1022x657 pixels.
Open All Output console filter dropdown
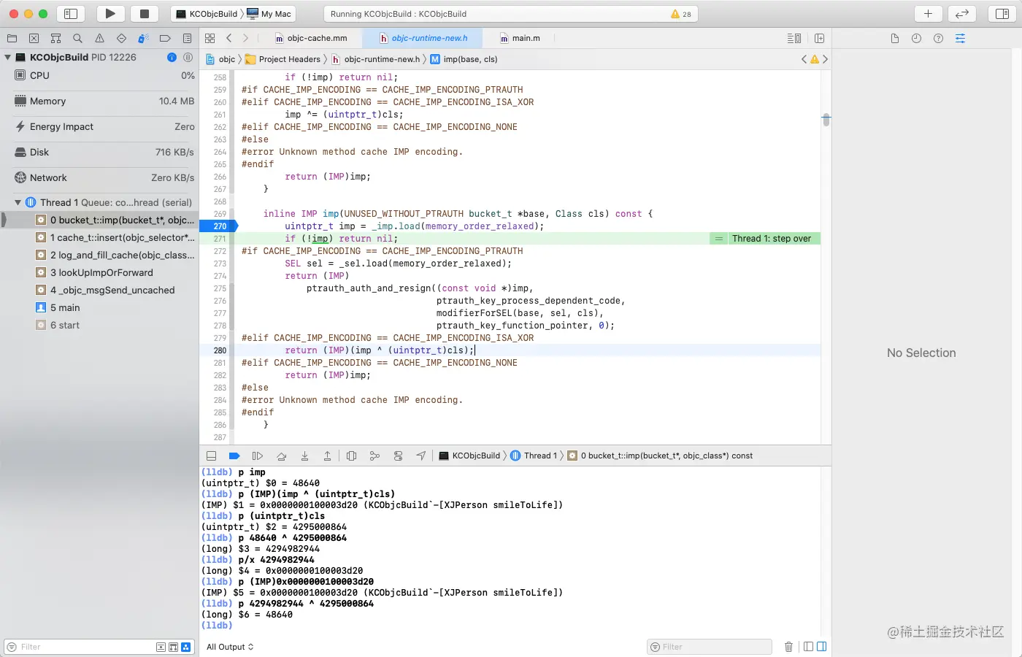coord(230,647)
